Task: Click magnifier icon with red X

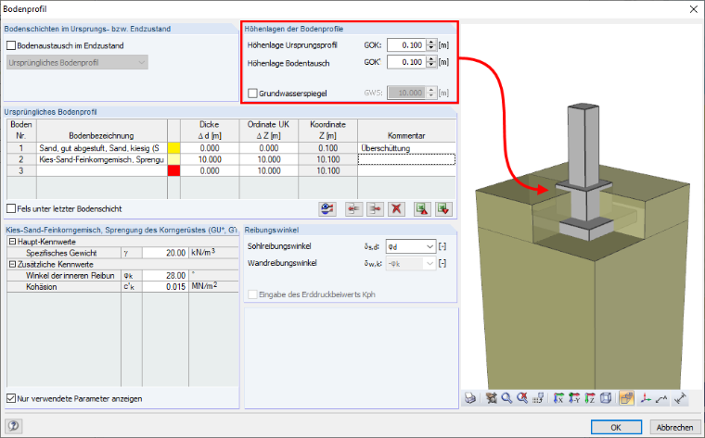Action: click(522, 397)
